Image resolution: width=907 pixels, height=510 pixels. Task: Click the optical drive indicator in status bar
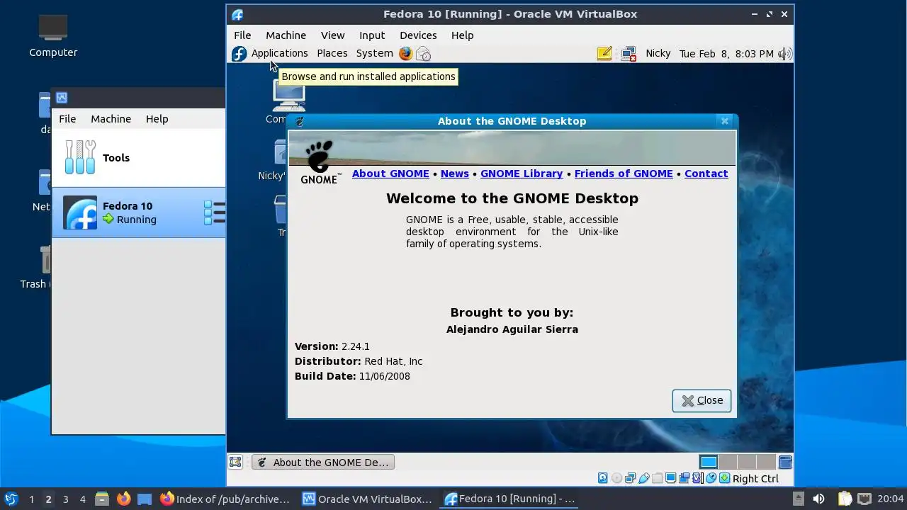click(616, 478)
